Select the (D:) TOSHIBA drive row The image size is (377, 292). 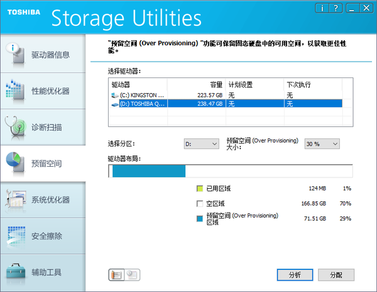[226, 104]
